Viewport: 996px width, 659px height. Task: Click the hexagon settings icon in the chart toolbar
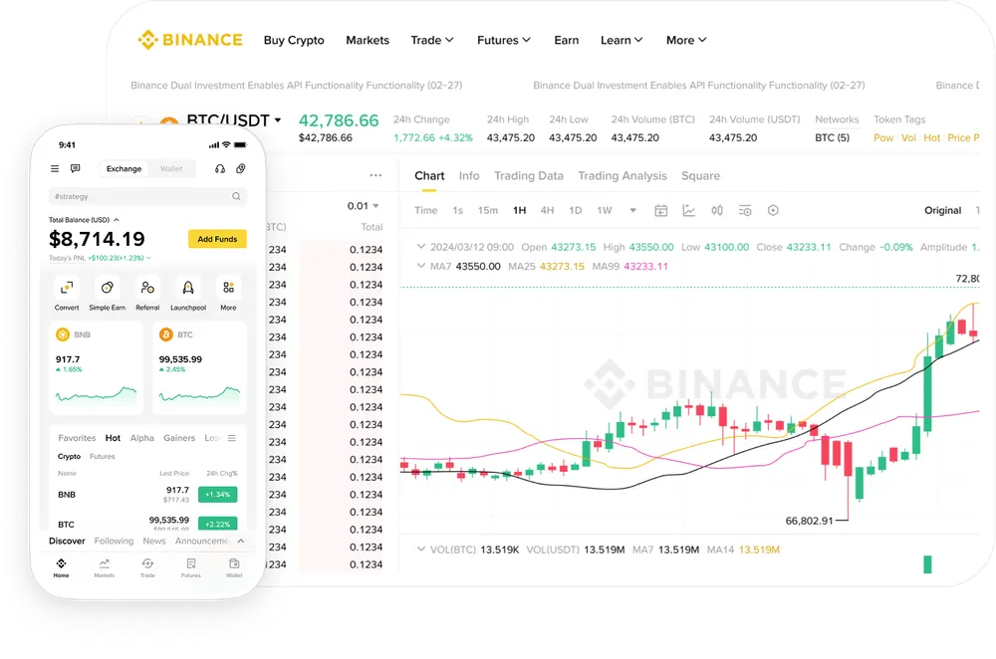[x=773, y=211]
